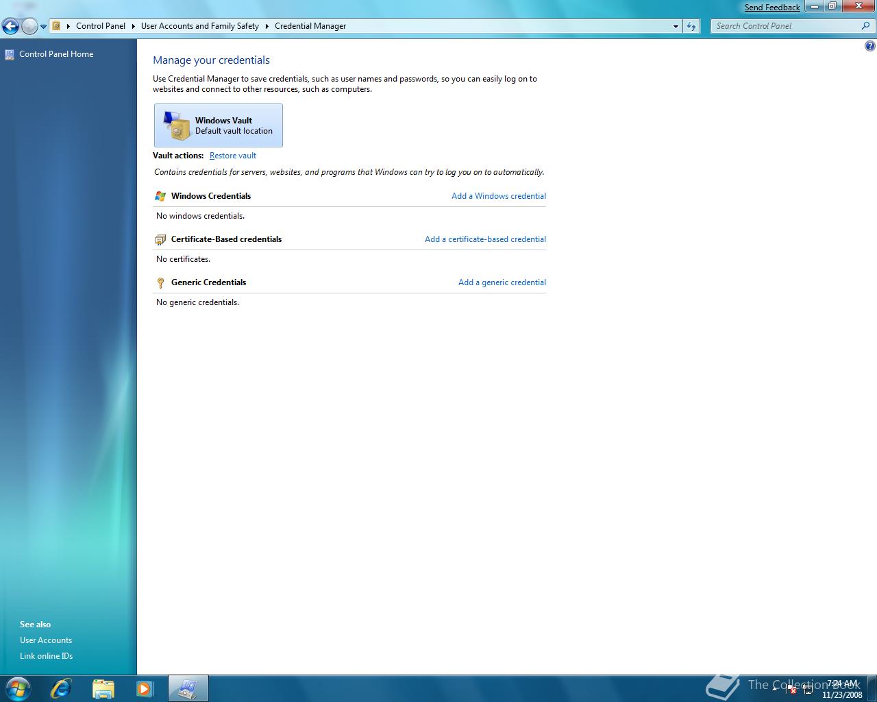
Task: Select Credential Manager breadcrumb
Action: (x=310, y=26)
